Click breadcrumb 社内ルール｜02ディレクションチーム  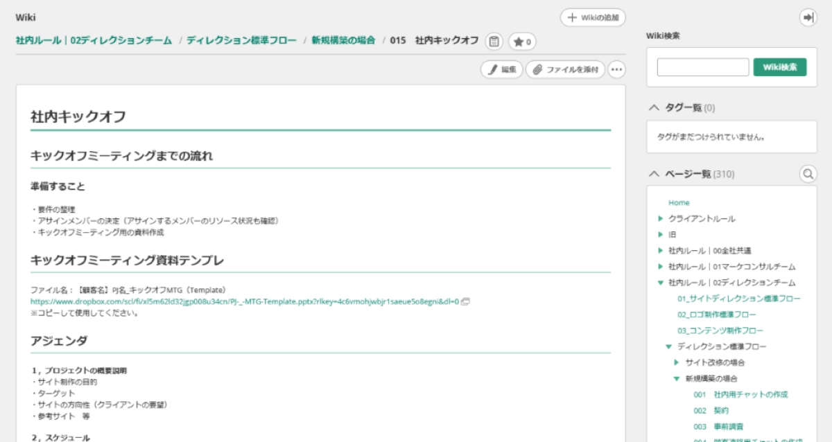(x=94, y=41)
